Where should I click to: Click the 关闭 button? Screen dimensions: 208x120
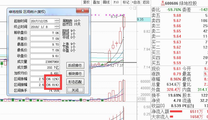click(75, 90)
